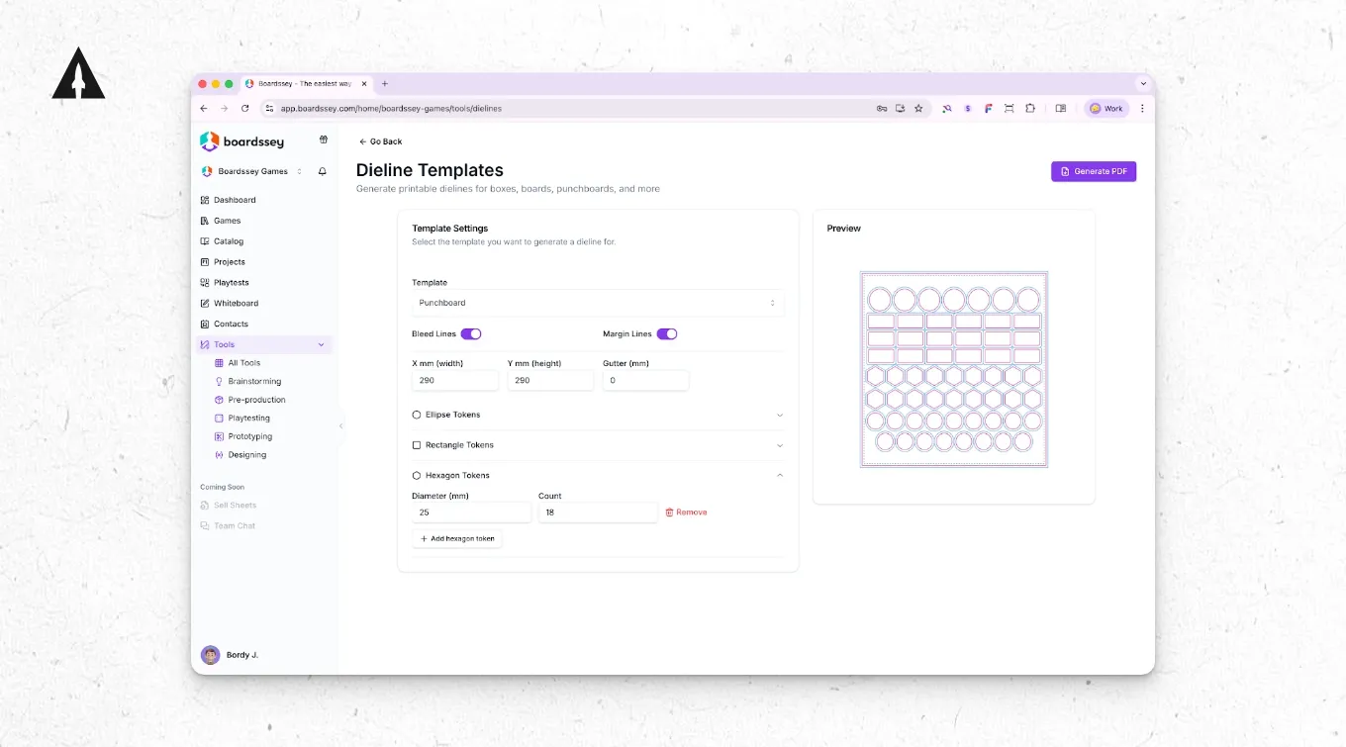Click hexagon Count field

tap(598, 513)
